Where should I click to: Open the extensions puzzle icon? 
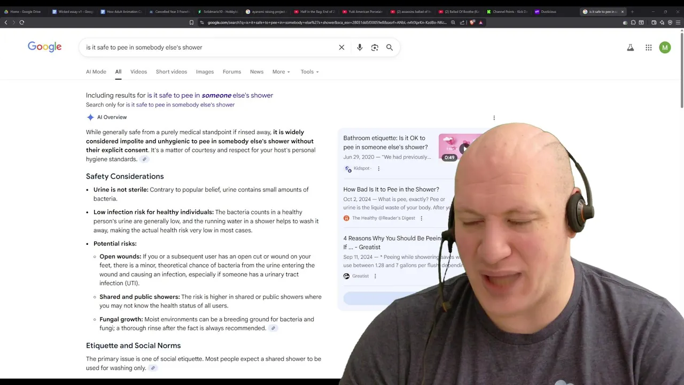click(x=633, y=22)
